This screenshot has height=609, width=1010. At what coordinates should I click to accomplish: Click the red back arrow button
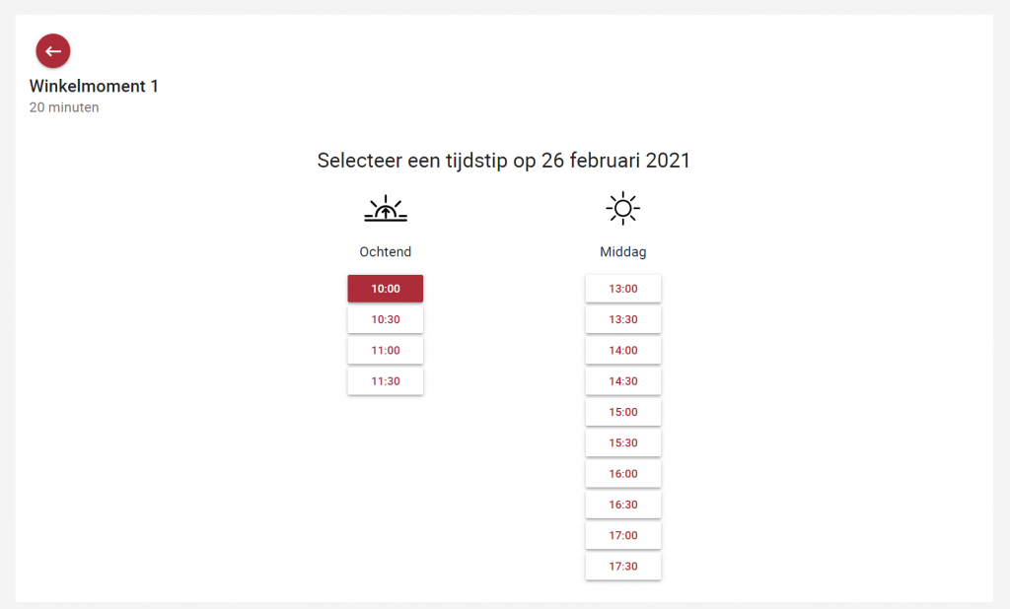pyautogui.click(x=53, y=51)
